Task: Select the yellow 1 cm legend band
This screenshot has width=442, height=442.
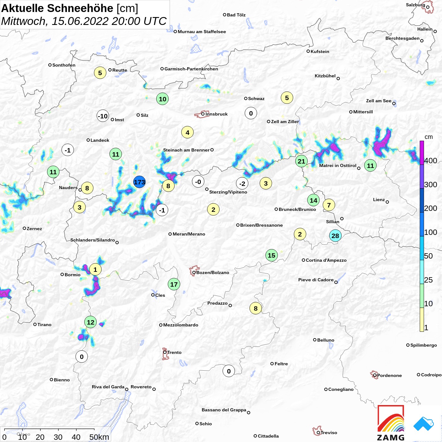Action: (x=422, y=320)
